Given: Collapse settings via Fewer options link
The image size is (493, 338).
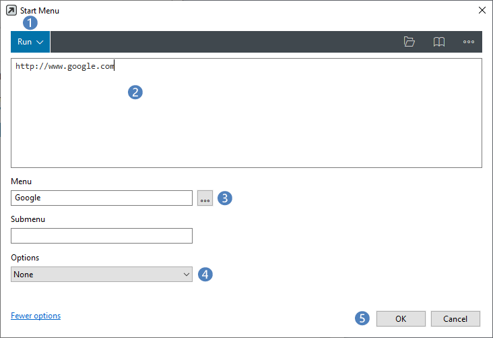Looking at the screenshot, I should [36, 316].
